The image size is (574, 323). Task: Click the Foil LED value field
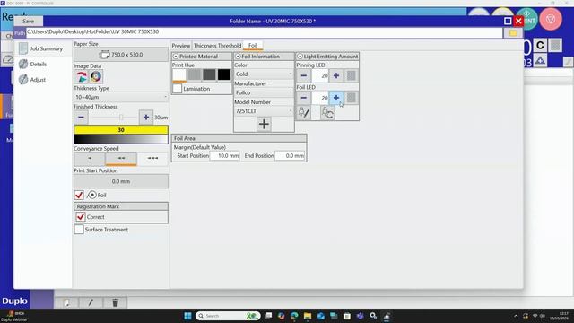(x=320, y=98)
